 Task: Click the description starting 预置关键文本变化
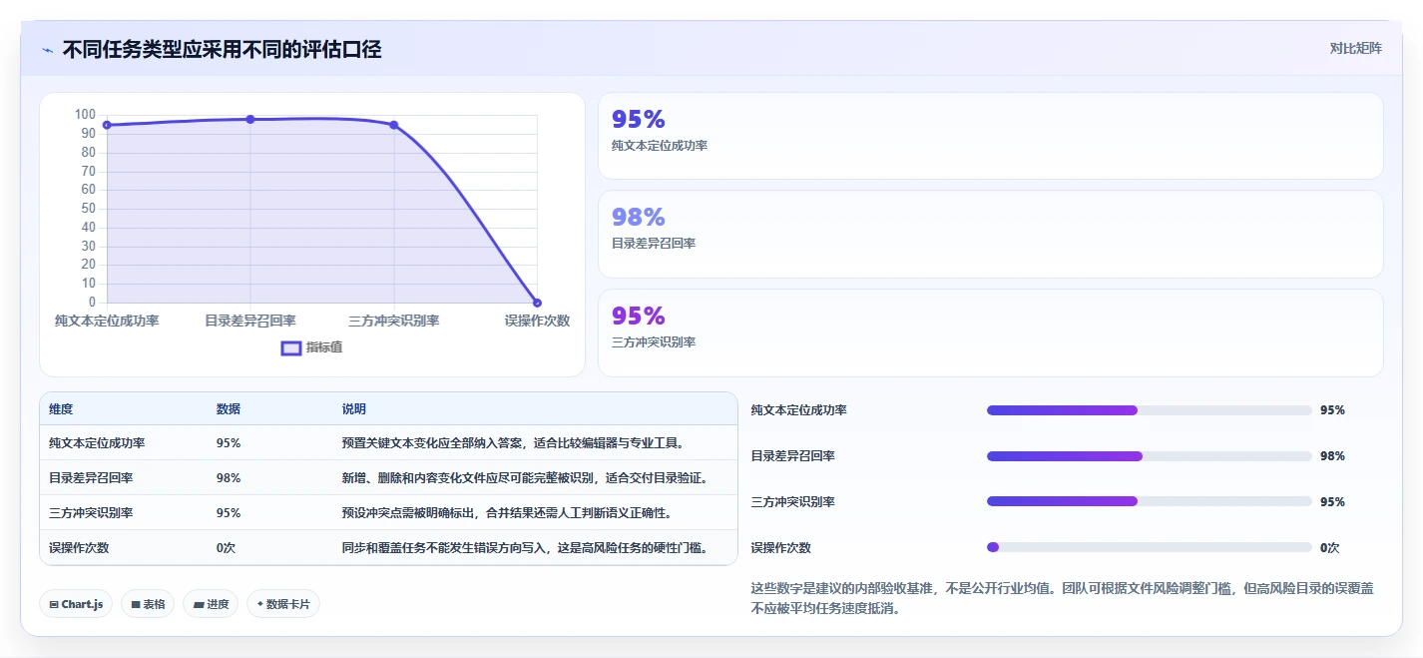click(x=514, y=442)
